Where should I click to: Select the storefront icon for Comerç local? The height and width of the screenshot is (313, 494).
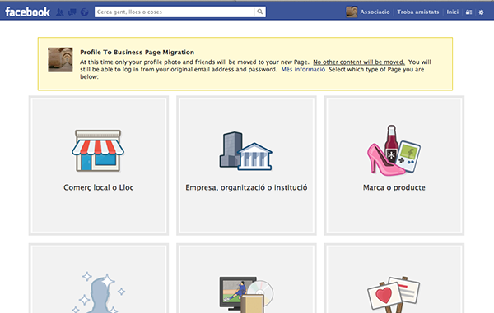tap(98, 150)
